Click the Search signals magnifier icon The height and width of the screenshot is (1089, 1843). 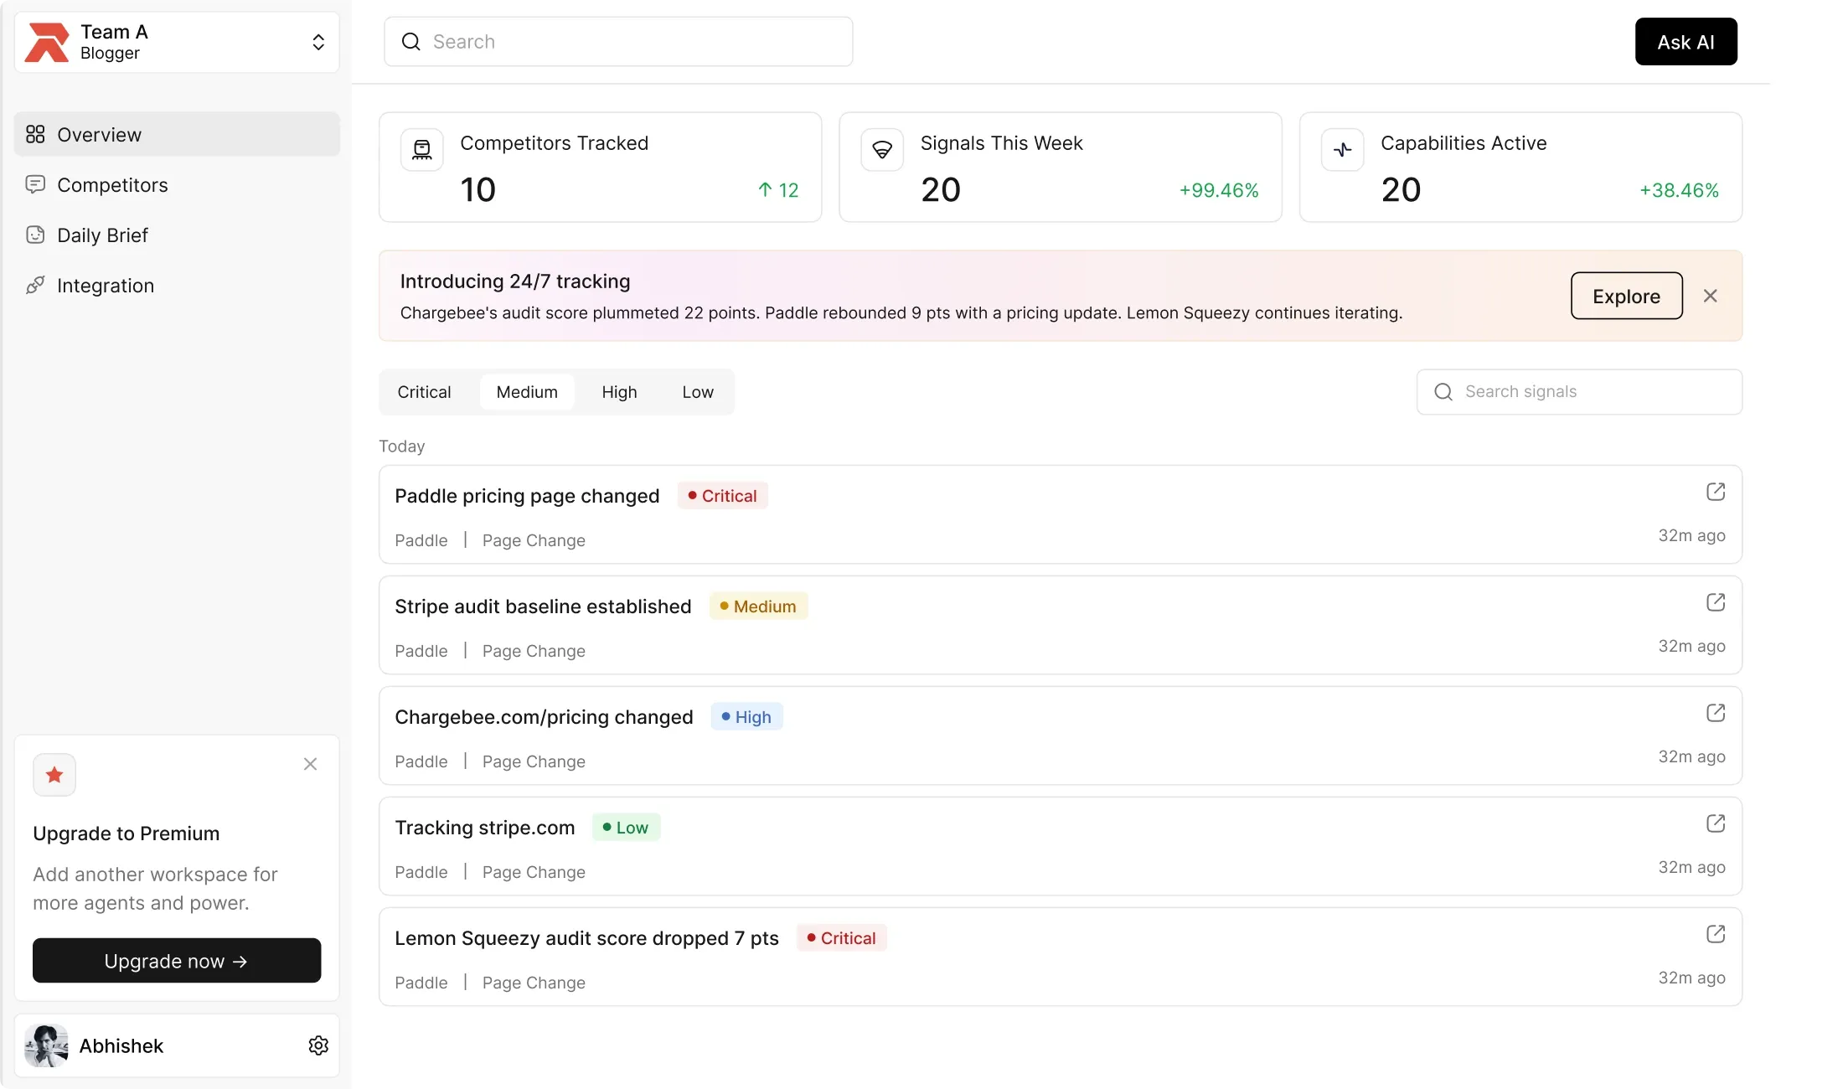tap(1443, 391)
